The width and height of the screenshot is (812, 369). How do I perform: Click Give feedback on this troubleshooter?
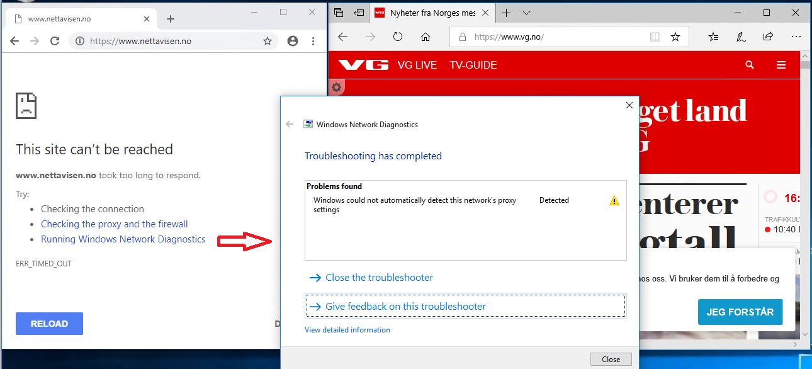466,307
